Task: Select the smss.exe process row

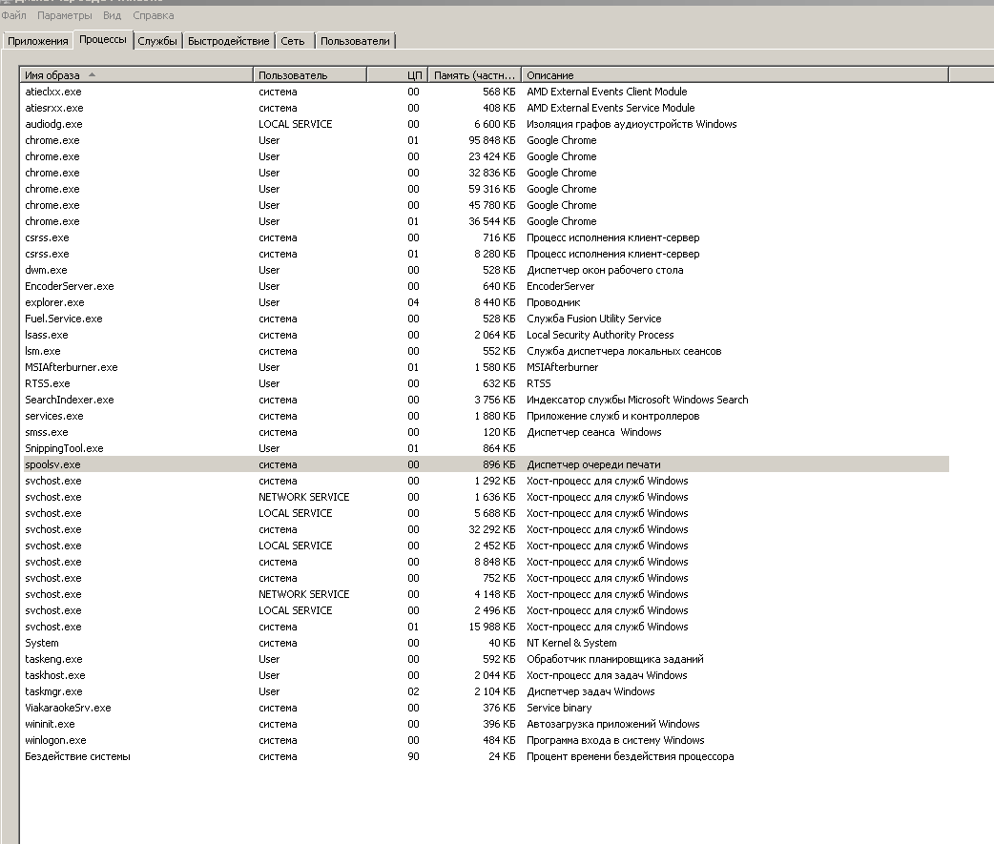Action: 487,433
